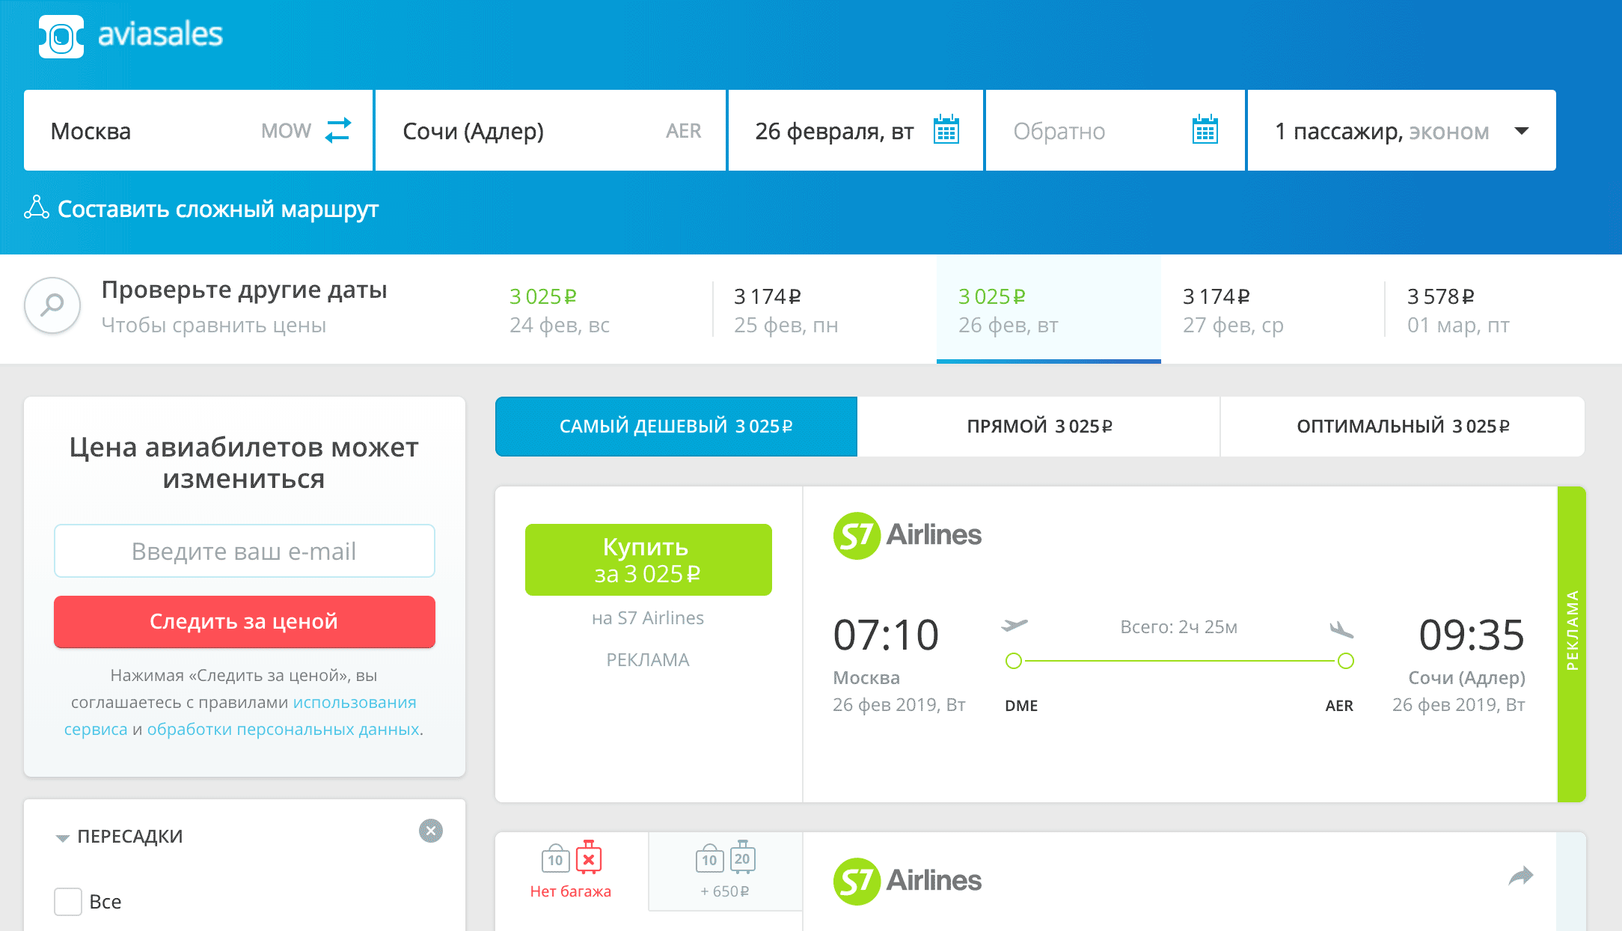
Task: Click the S7 Airlines logo in the ad ticket
Action: pyautogui.click(x=908, y=535)
